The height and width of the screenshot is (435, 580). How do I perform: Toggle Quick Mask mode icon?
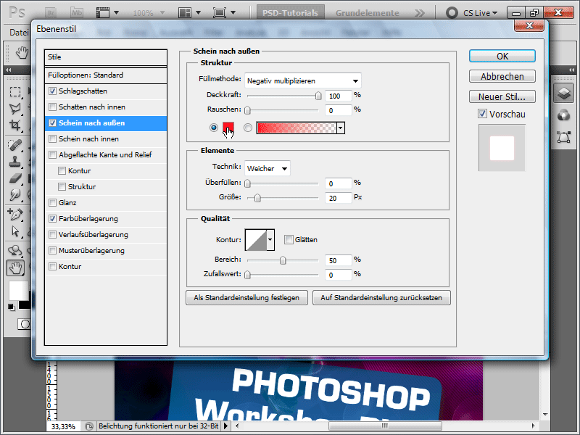[24, 324]
